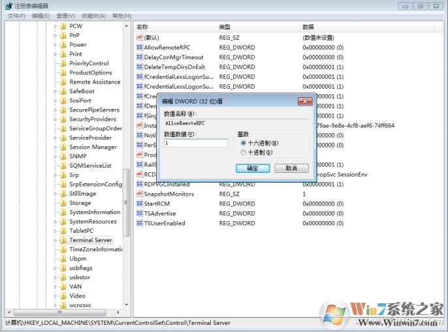Screen dimensions: 448x332
Task: Click the 数据 column header
Action: (367, 27)
